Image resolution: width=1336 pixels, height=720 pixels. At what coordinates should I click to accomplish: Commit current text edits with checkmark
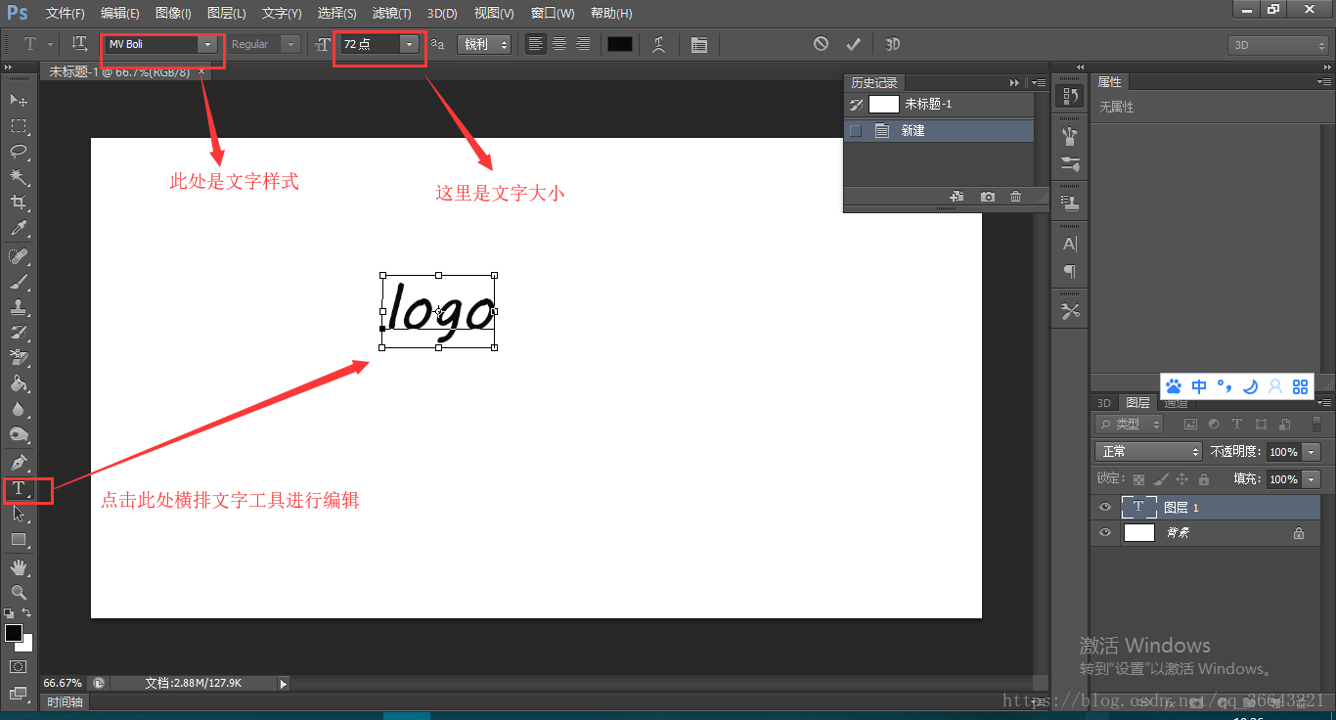[853, 44]
